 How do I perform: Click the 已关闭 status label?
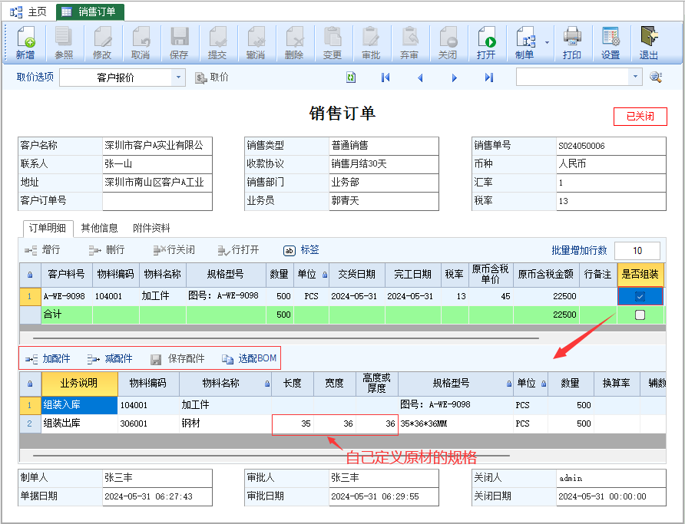pos(640,117)
